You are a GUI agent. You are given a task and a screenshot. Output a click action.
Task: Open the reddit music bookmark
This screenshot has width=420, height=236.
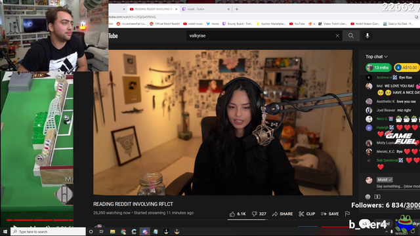click(x=193, y=24)
